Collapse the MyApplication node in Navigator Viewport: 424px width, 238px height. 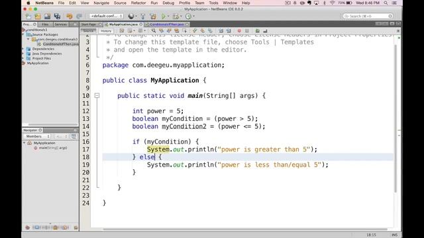(25, 143)
